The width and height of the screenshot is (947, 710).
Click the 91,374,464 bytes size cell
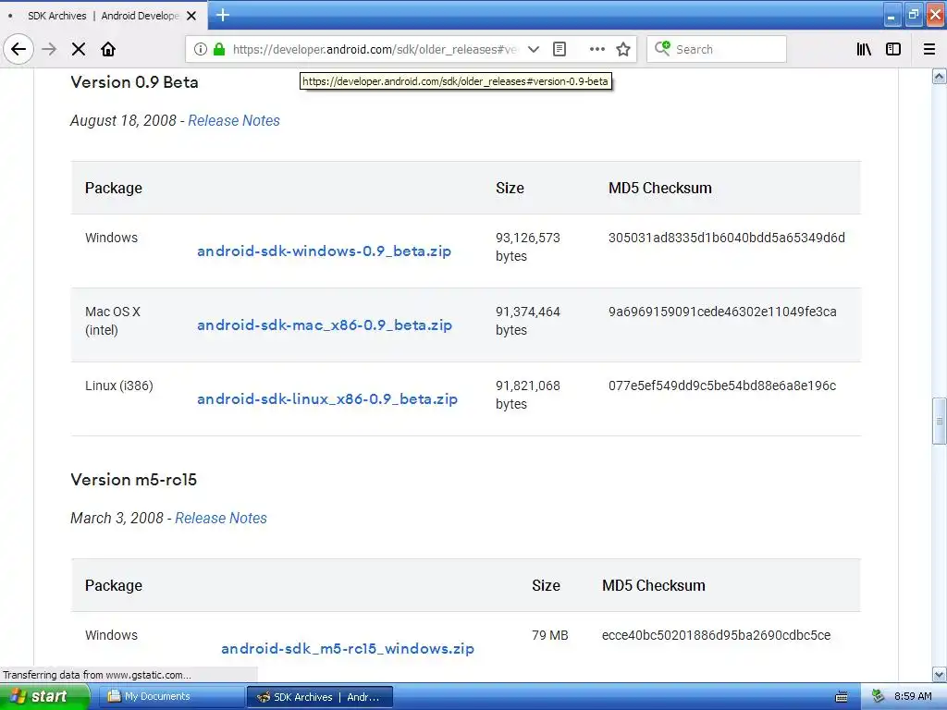(528, 321)
